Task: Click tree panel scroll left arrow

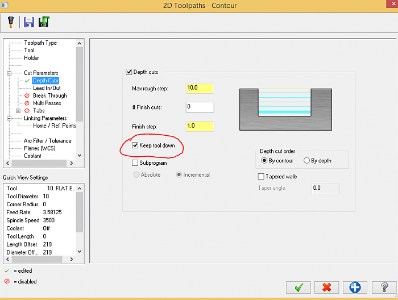Action: point(7,163)
